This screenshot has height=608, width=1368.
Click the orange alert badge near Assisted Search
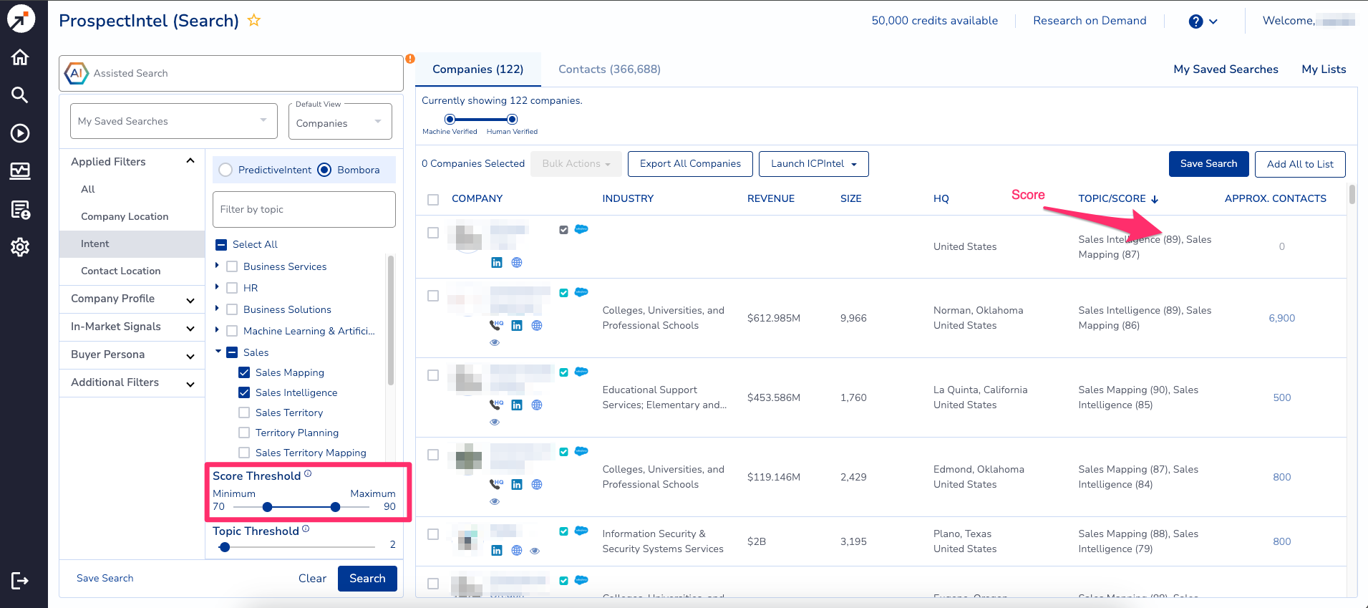(410, 59)
